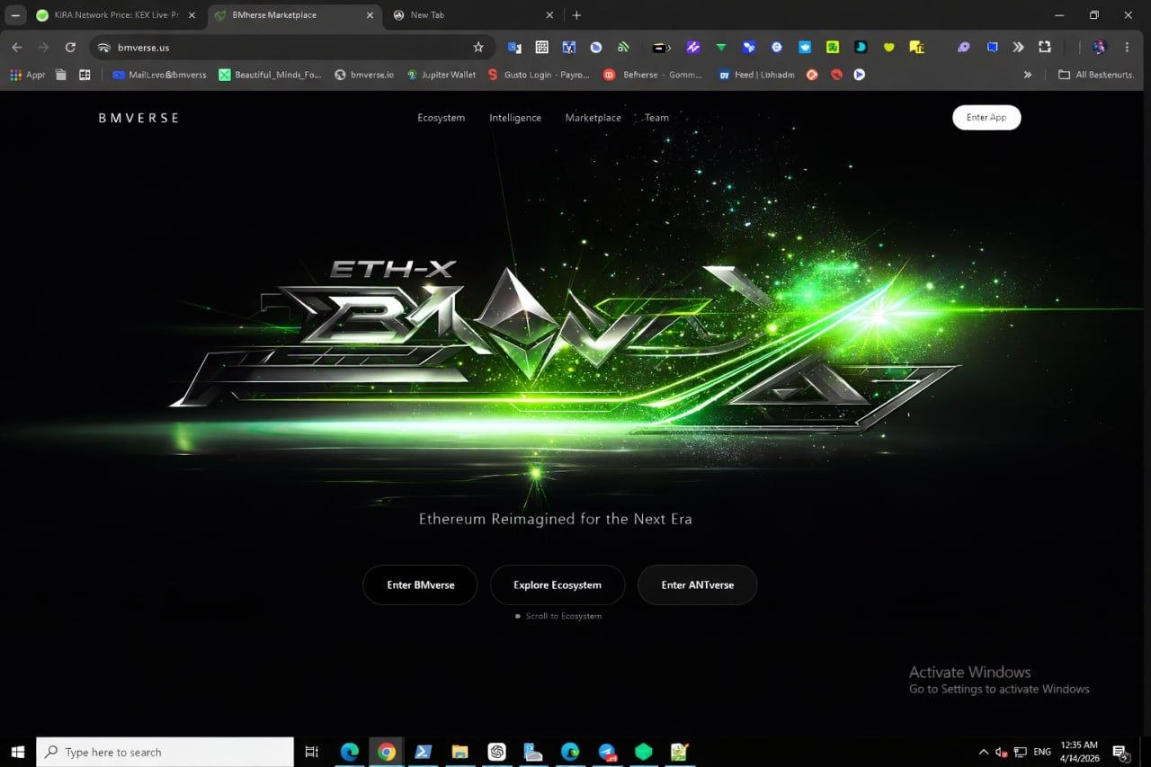Click the yellow-green heart extension icon

tap(889, 48)
